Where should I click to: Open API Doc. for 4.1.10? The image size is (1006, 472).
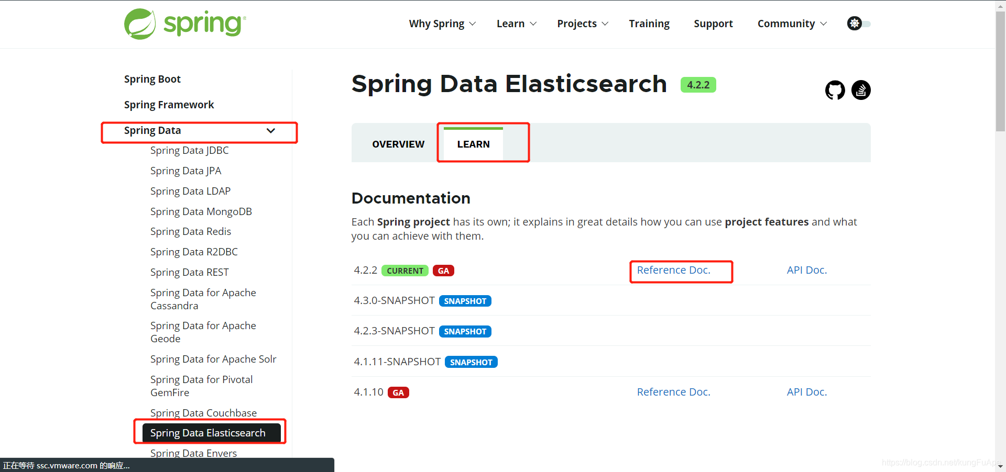[807, 392]
